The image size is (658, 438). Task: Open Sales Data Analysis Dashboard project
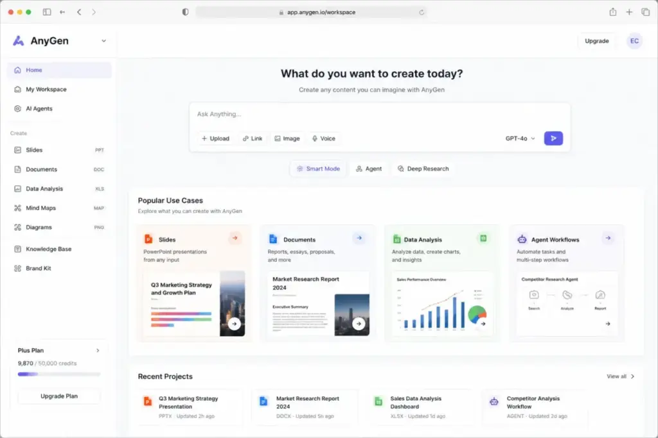point(421,407)
